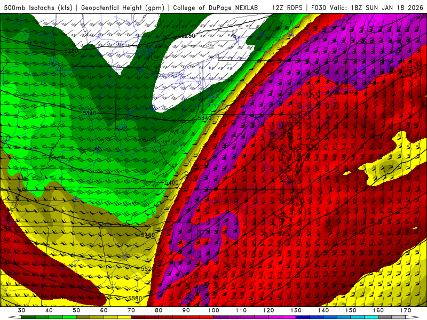Click the '12Z RDPS' model label
The image size is (427, 320).
[x=287, y=7]
